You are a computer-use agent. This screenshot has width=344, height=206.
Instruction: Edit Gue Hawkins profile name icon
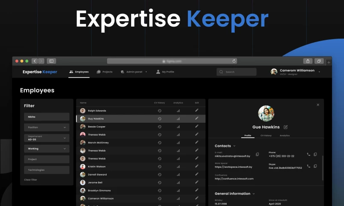tap(286, 127)
